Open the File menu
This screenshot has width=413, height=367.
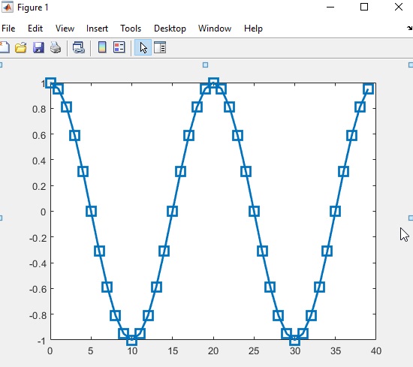click(8, 29)
